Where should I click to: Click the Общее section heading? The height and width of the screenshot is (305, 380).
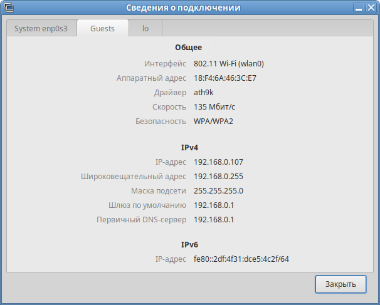[x=189, y=48]
